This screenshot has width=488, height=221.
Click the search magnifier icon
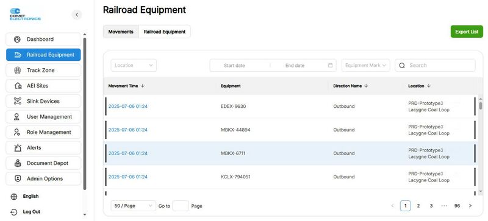click(402, 66)
